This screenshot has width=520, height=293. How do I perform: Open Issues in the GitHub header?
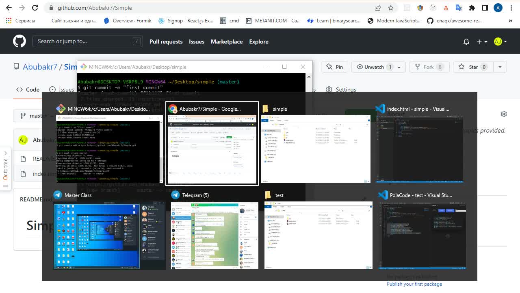click(197, 42)
